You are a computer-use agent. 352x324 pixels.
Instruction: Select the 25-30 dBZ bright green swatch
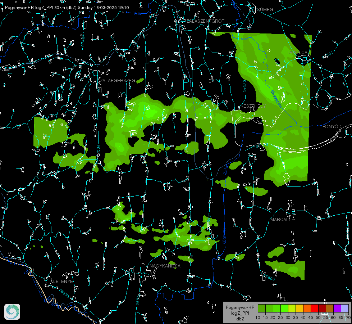[x=284, y=308]
